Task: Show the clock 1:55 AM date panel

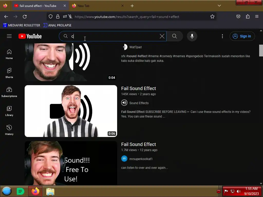Action: point(251,191)
